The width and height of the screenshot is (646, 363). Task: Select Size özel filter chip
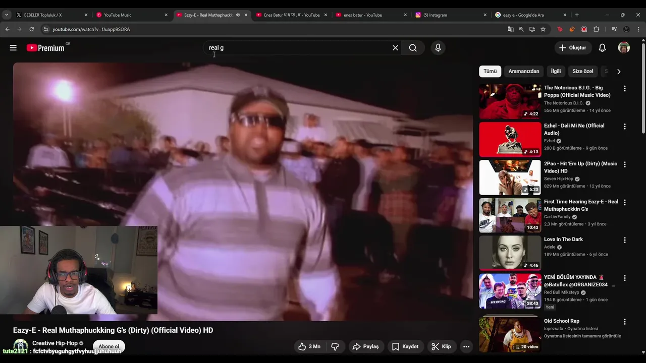tap(583, 72)
